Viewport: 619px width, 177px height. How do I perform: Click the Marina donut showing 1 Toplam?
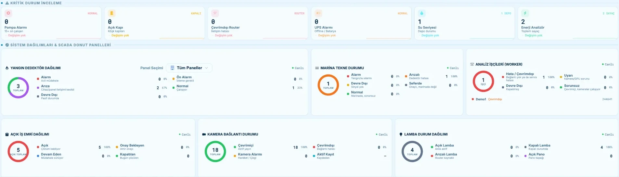(328, 85)
